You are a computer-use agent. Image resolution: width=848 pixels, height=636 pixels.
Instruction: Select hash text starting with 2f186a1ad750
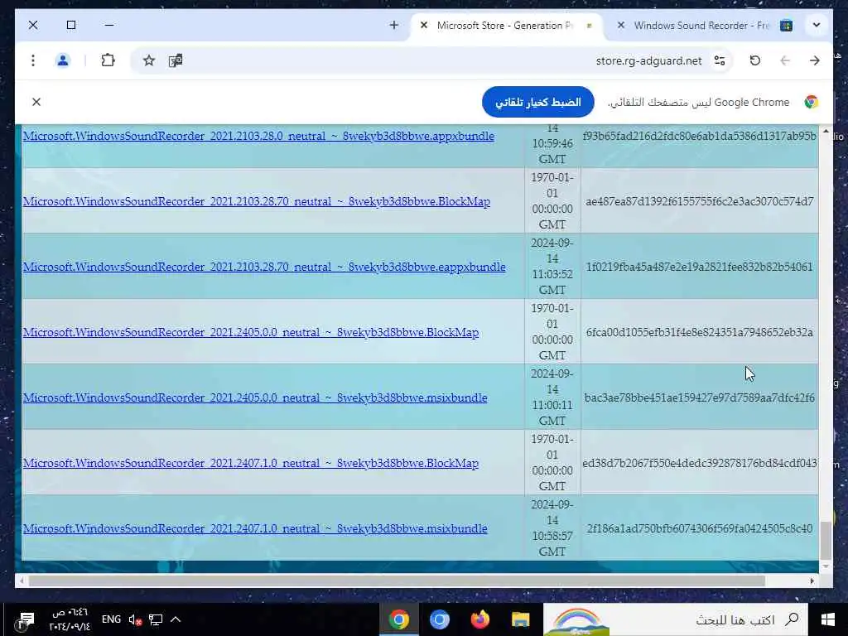699,528
